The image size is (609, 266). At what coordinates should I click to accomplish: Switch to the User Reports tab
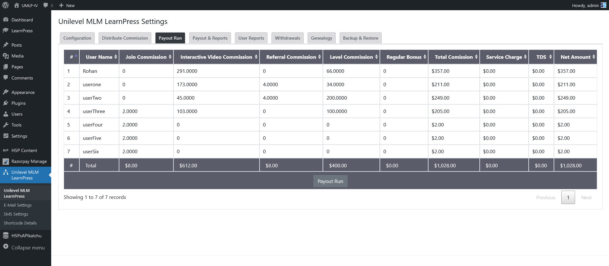click(x=251, y=38)
